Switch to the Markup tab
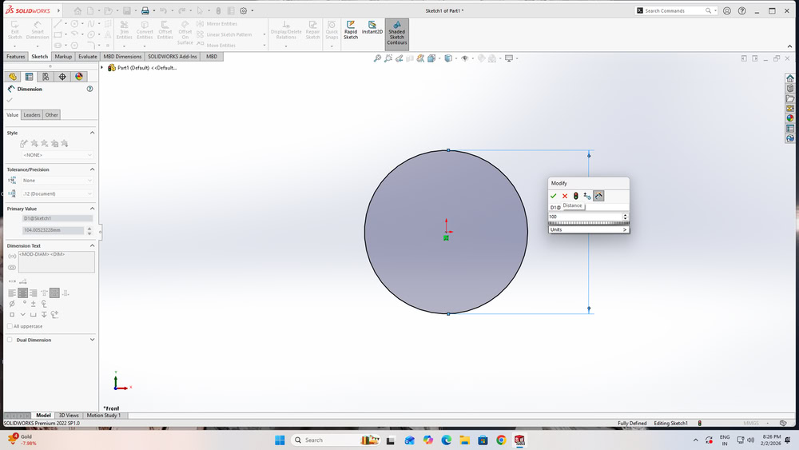799x450 pixels. (x=63, y=57)
